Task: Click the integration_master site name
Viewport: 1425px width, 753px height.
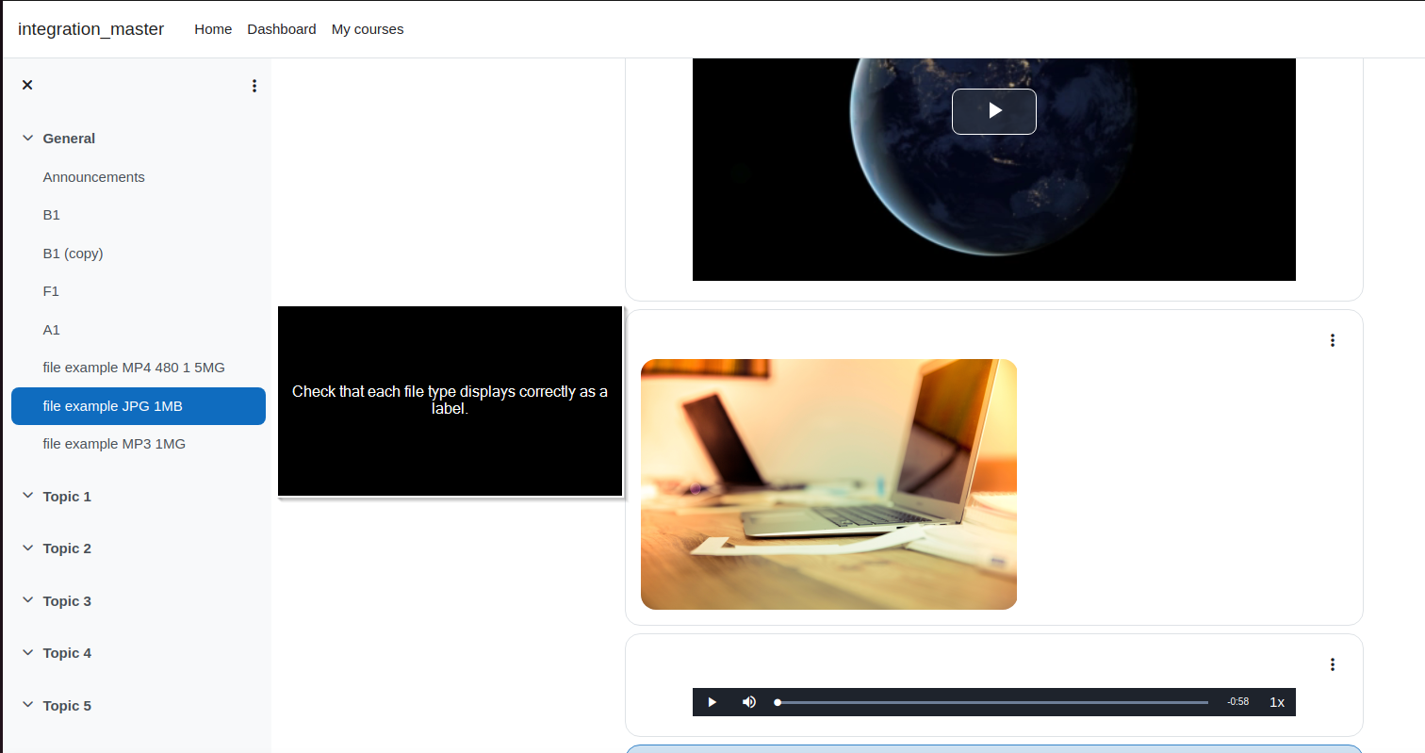Action: point(91,29)
